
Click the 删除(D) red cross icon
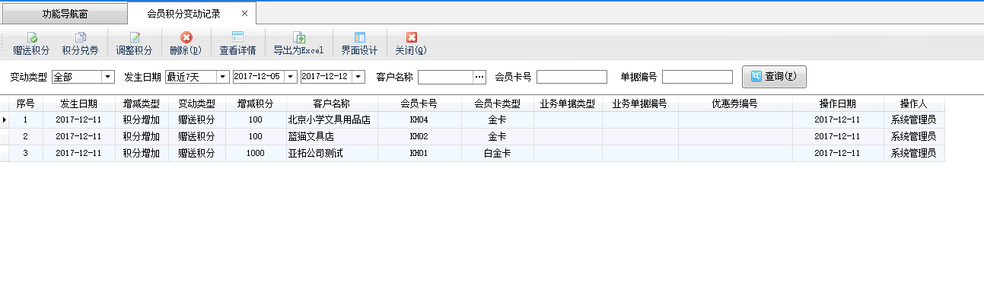[186, 37]
